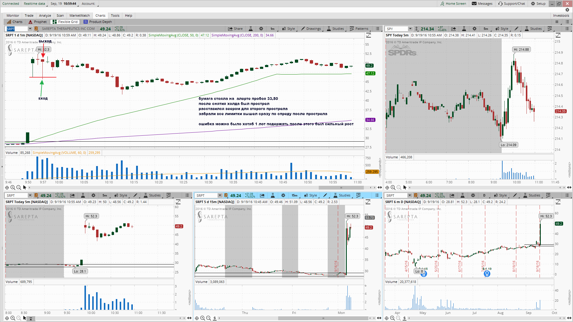Click the Home Screen button
This screenshot has height=322, width=573.
point(453,4)
